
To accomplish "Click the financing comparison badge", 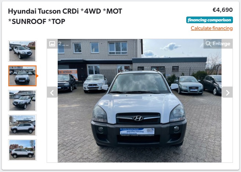I will tap(209, 20).
